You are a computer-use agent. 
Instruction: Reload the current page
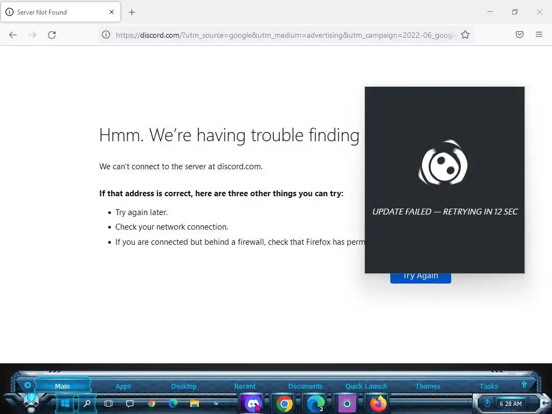click(52, 35)
